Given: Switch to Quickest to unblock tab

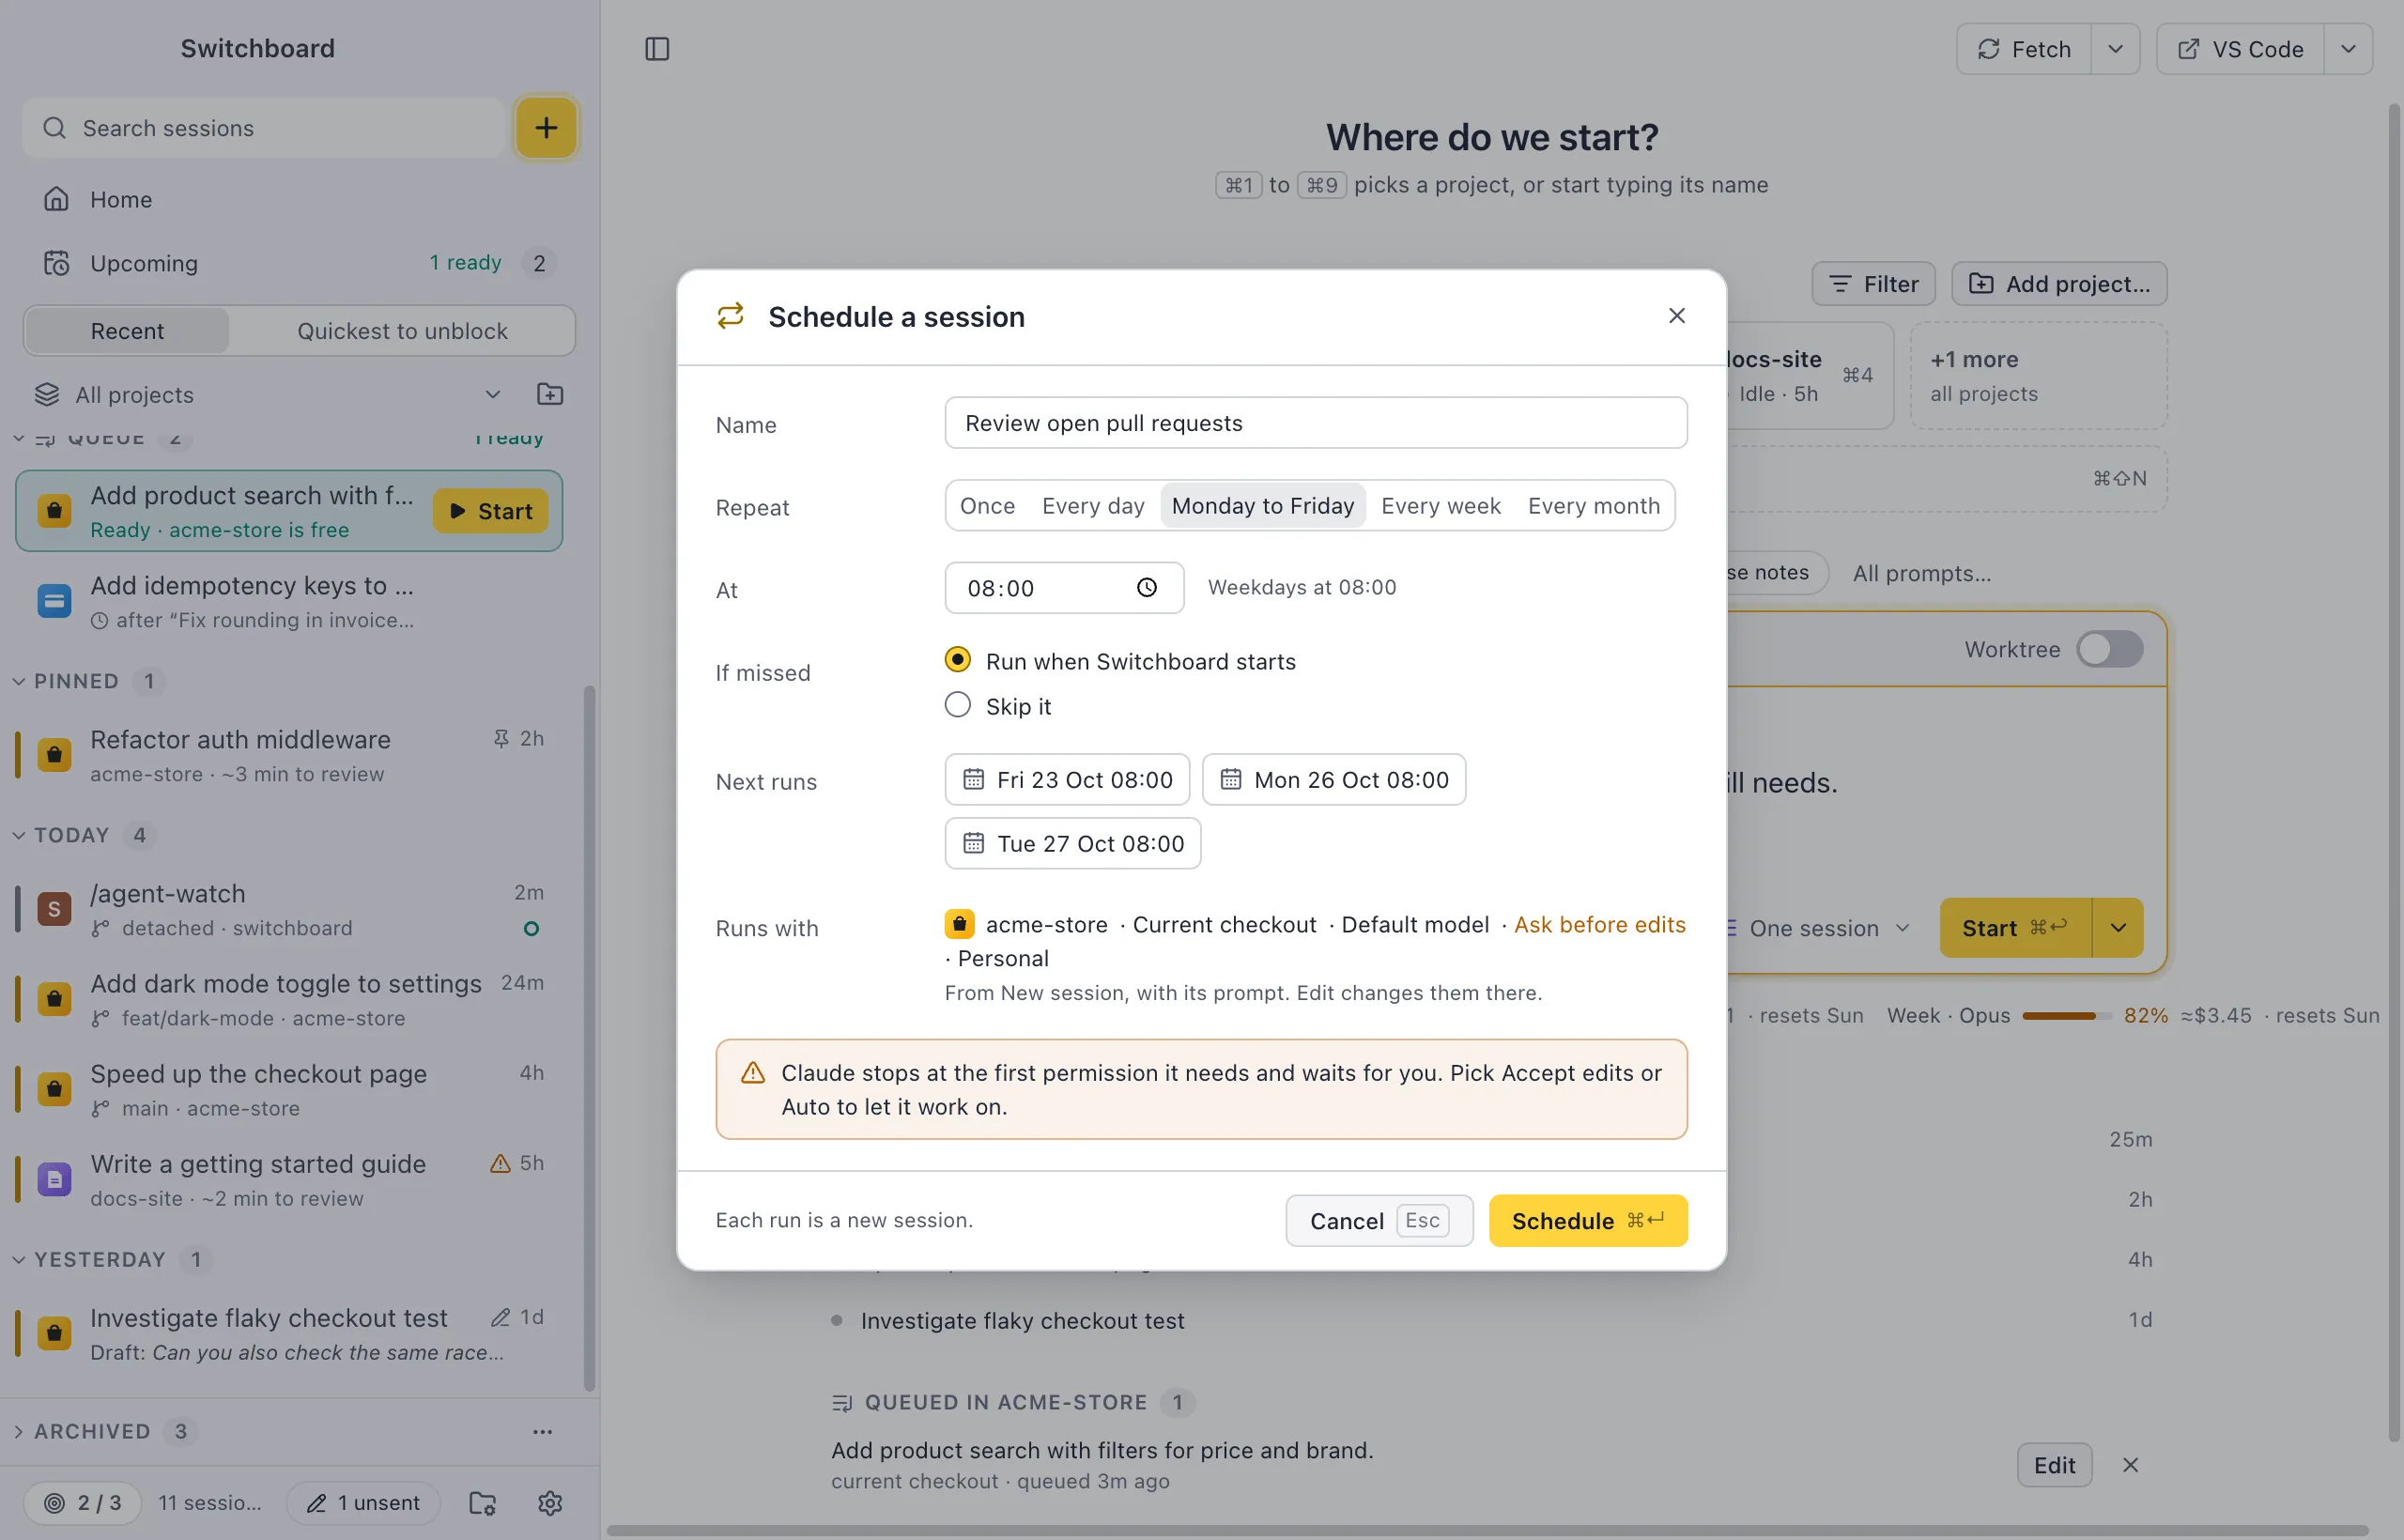Looking at the screenshot, I should click(x=402, y=331).
